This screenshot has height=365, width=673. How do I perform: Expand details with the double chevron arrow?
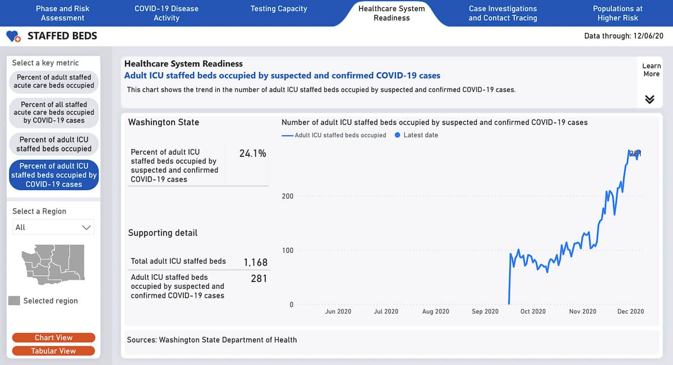click(x=649, y=99)
